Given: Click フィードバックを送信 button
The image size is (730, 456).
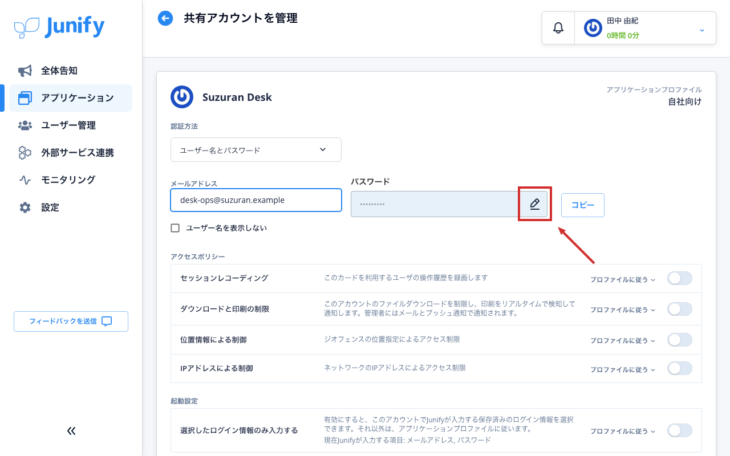Looking at the screenshot, I should point(71,321).
